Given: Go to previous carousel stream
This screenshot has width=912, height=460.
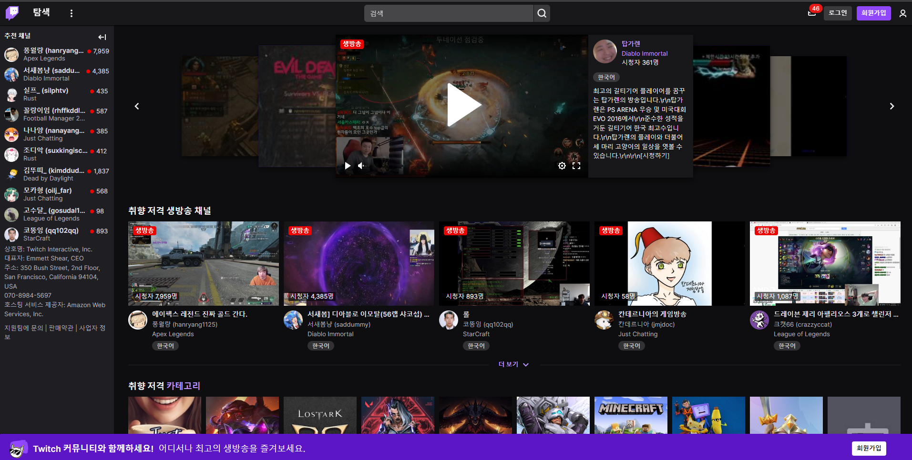Looking at the screenshot, I should 137,106.
